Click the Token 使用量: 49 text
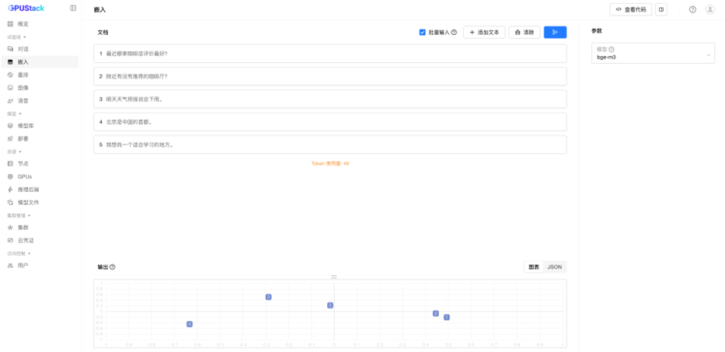 pos(330,163)
